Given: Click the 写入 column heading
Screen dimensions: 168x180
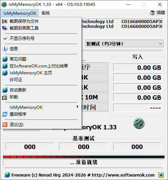Looking at the screenshot, I should pyautogui.click(x=138, y=57).
